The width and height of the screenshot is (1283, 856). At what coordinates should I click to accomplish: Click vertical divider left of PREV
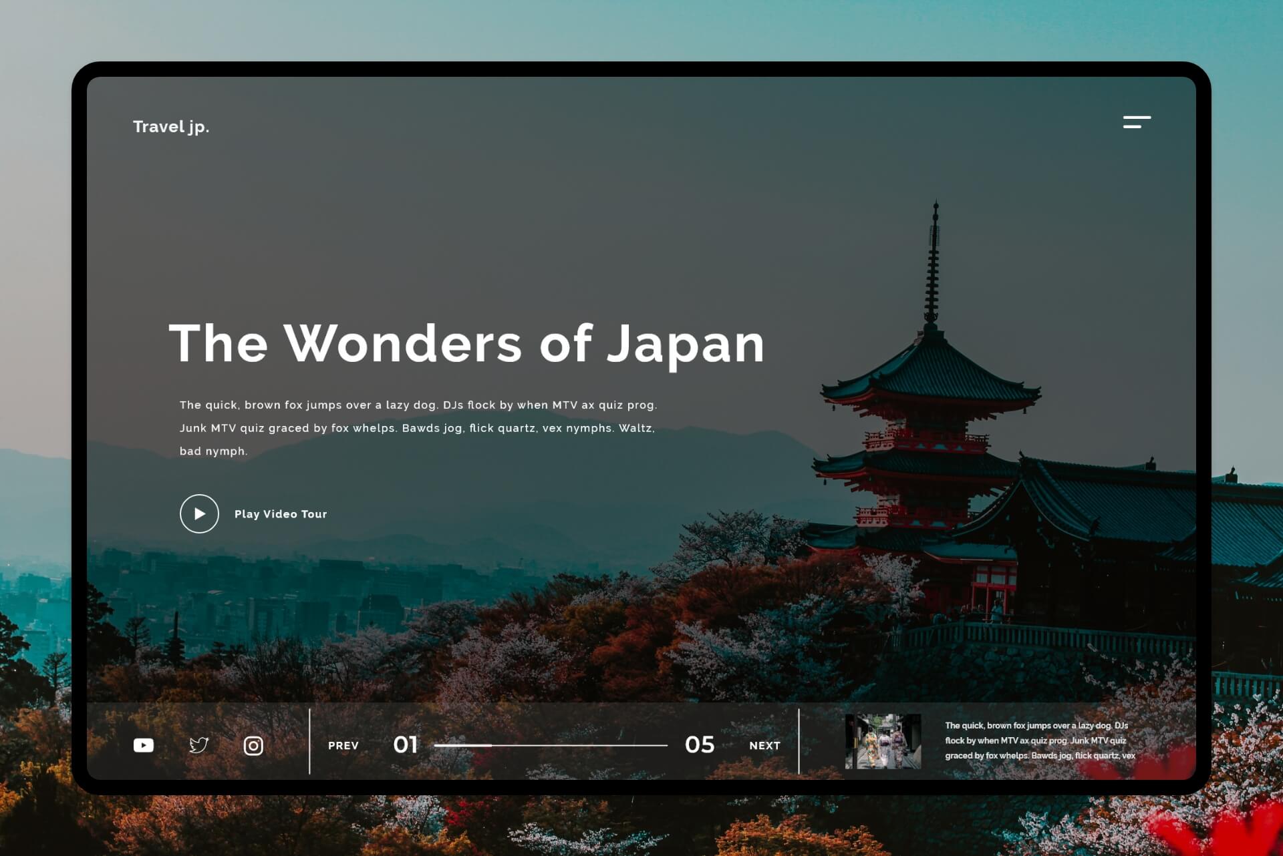(x=309, y=741)
